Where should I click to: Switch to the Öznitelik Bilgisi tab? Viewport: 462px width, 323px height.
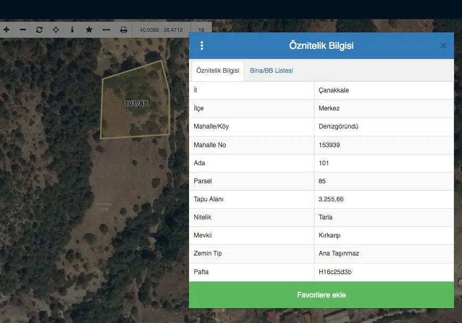[x=218, y=71]
